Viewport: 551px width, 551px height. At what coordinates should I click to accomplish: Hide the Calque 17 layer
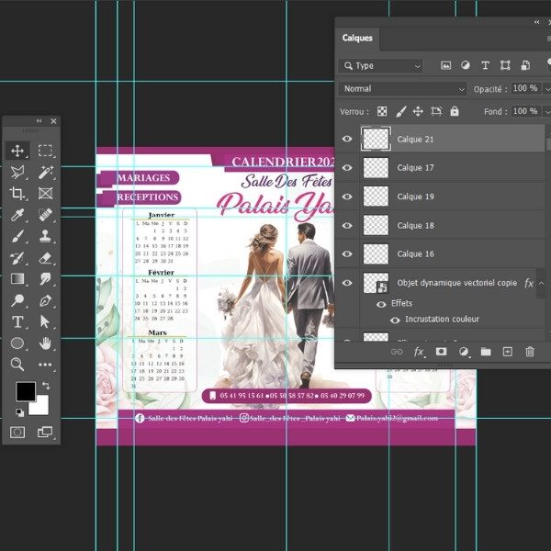coord(347,168)
